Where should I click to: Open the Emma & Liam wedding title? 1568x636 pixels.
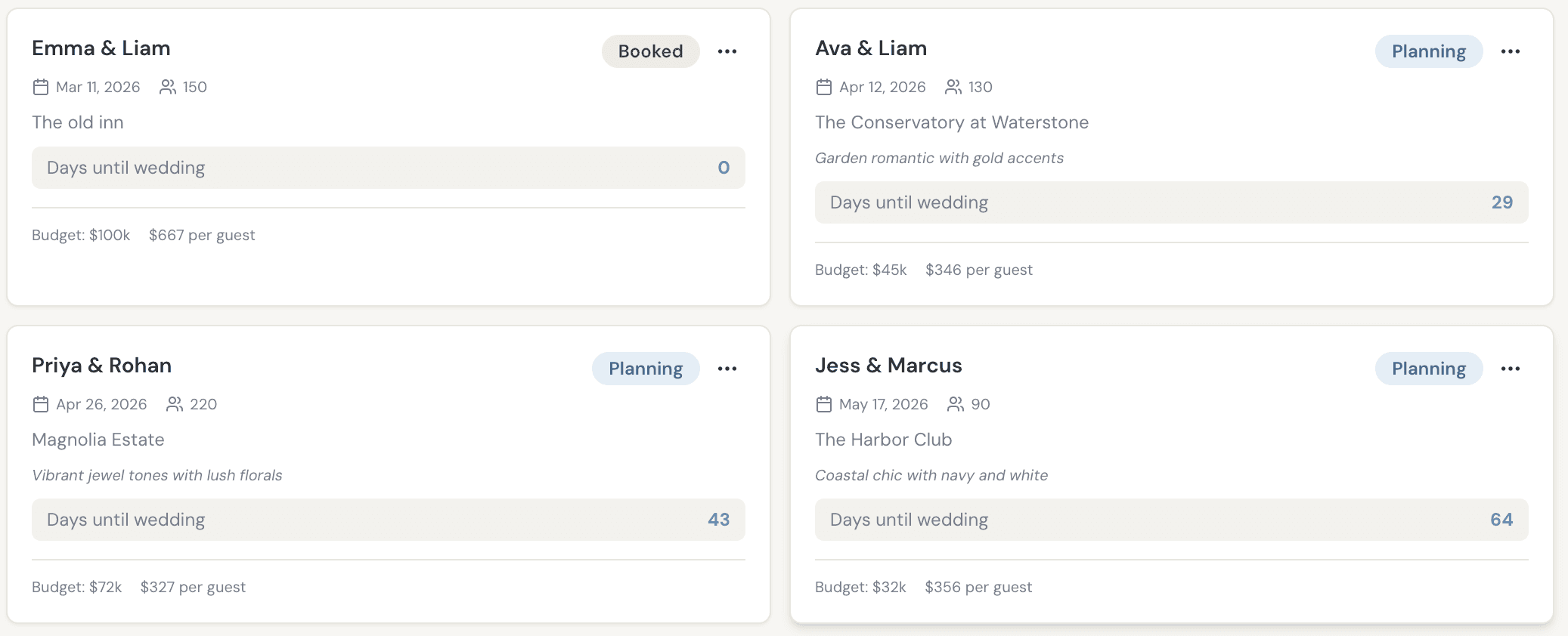tap(101, 48)
